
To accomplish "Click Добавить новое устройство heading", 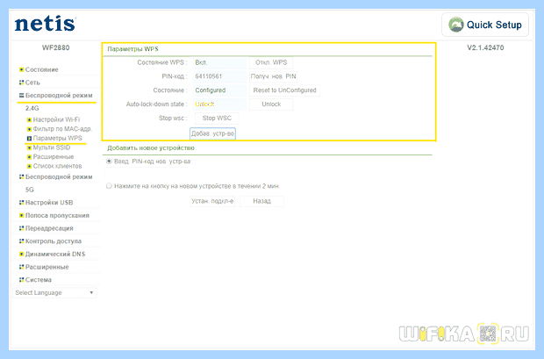I will tap(151, 148).
